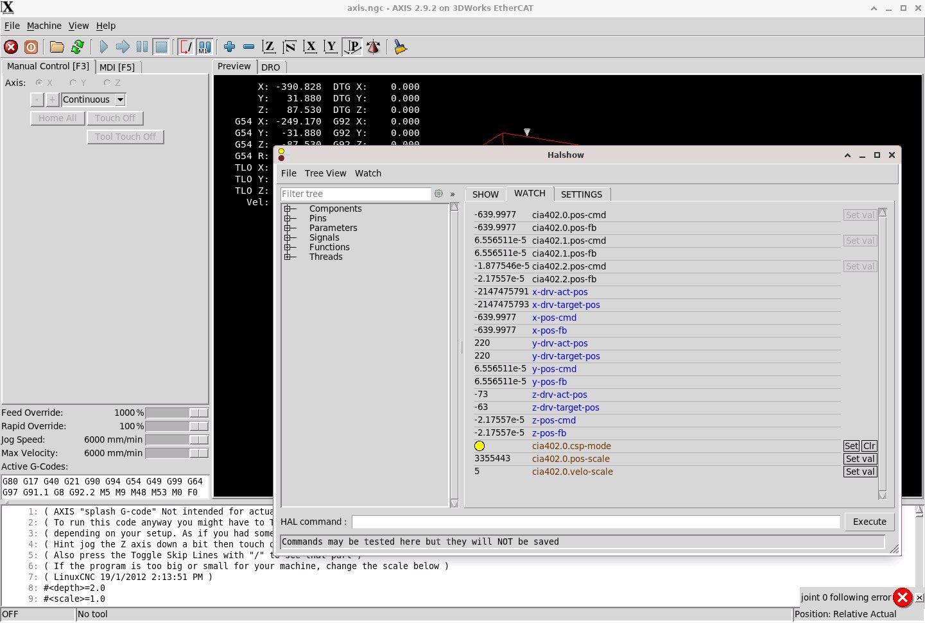The width and height of the screenshot is (925, 623).
Task: Select the Z top view icon
Action: point(269,47)
